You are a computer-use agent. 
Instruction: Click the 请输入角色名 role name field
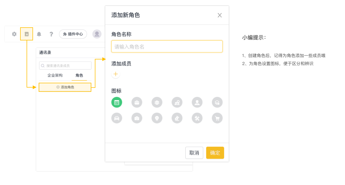click(x=167, y=47)
